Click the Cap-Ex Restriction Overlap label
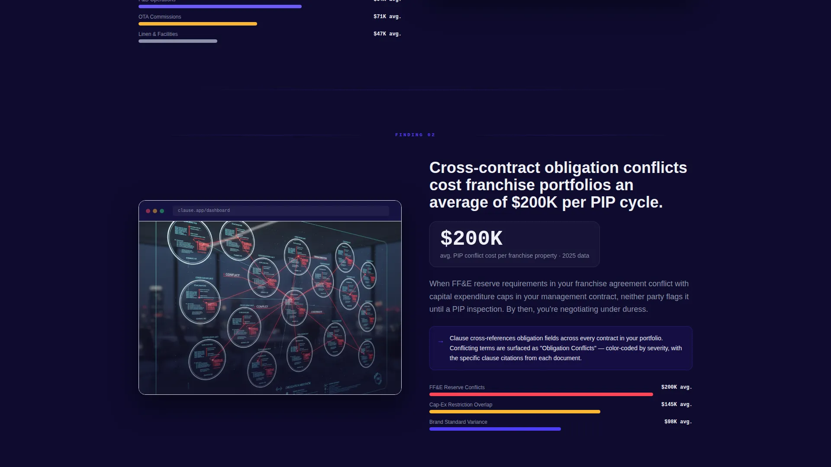Viewport: 831px width, 467px height. point(461,405)
